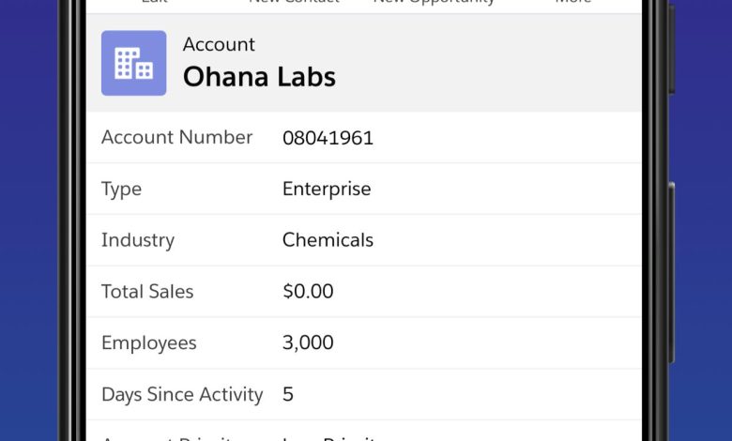
Task: Tap the New Contact action
Action: tap(294, 2)
